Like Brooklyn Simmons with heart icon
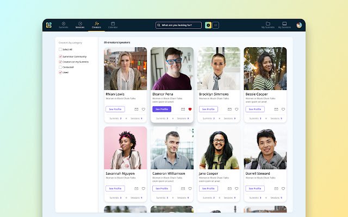 click(x=237, y=109)
